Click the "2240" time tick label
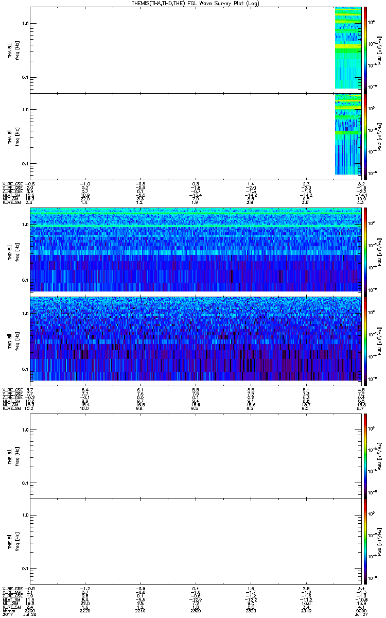The image size is (386, 618). click(141, 610)
